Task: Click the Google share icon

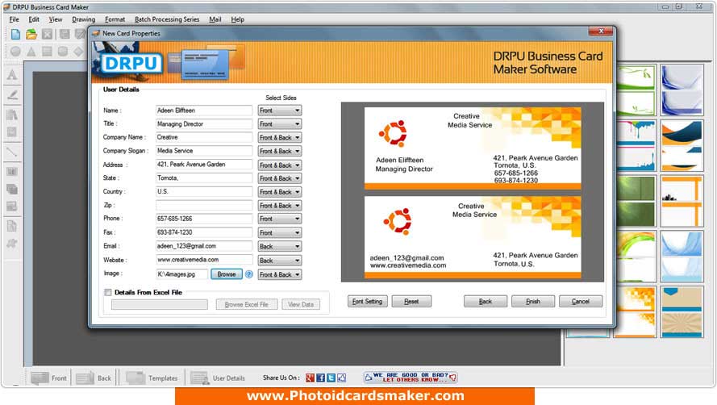Action: pos(310,378)
